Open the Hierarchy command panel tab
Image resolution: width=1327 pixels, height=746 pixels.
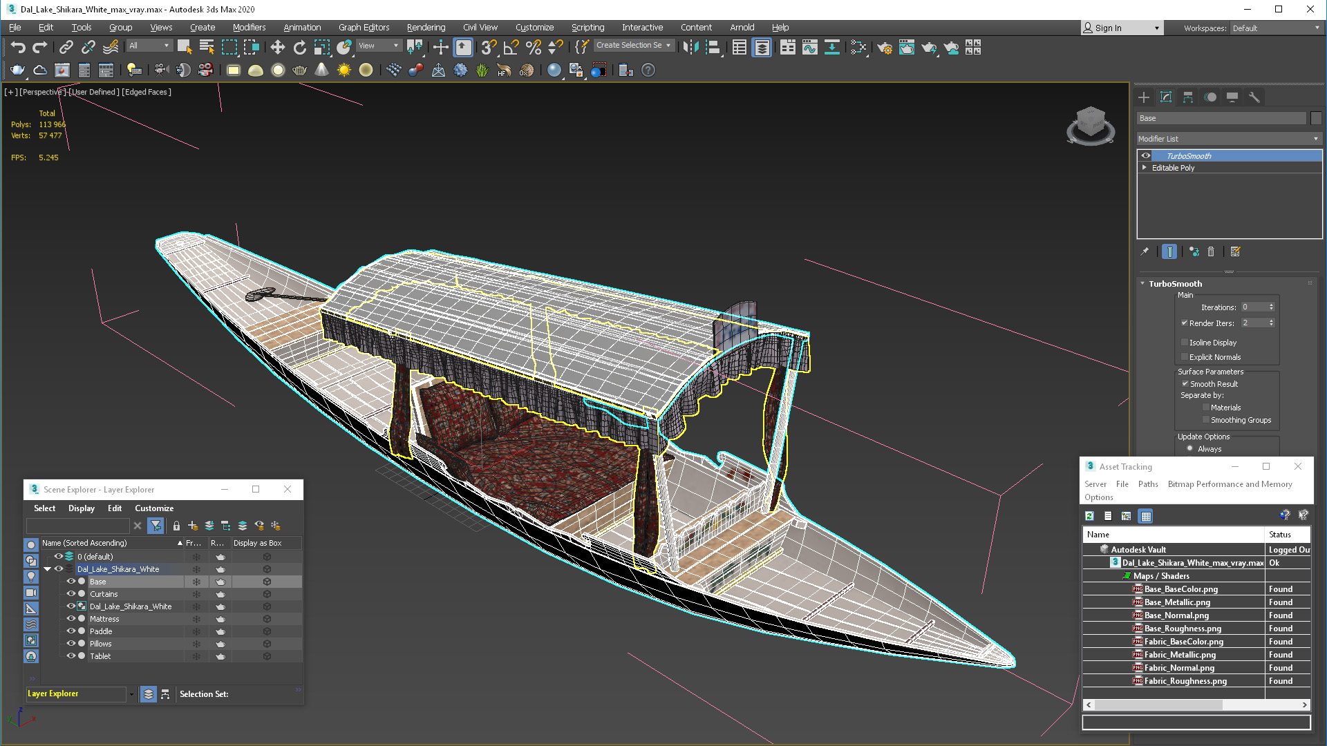(x=1188, y=97)
